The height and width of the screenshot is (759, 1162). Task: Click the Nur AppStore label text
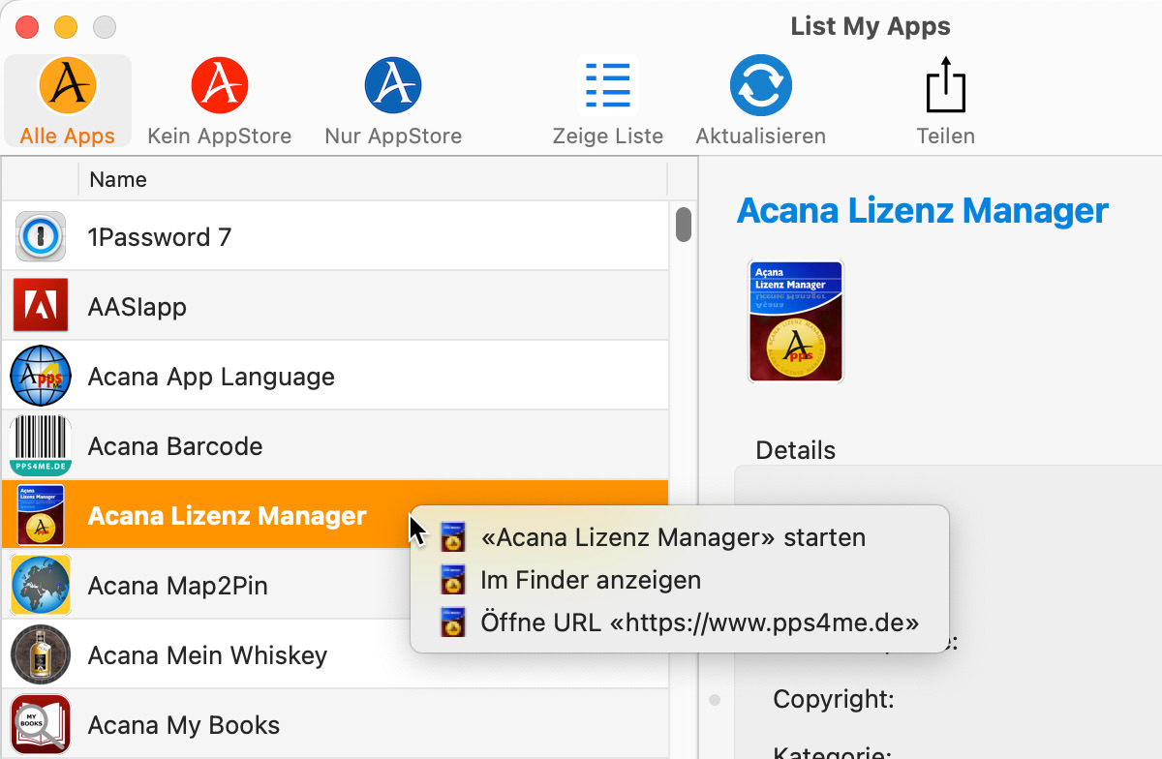click(x=393, y=137)
